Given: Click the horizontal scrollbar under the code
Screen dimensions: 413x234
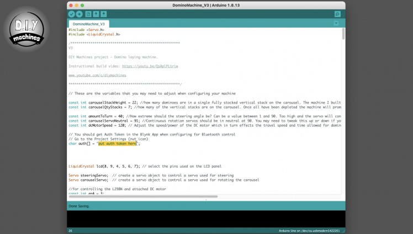Looking at the screenshot, I should (144, 196).
